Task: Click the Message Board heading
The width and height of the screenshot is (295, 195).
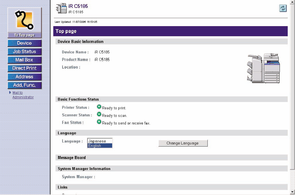Action: (x=72, y=158)
